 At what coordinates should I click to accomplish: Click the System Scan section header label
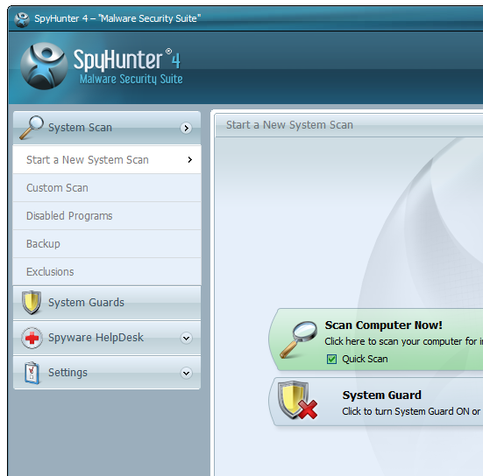pyautogui.click(x=80, y=128)
